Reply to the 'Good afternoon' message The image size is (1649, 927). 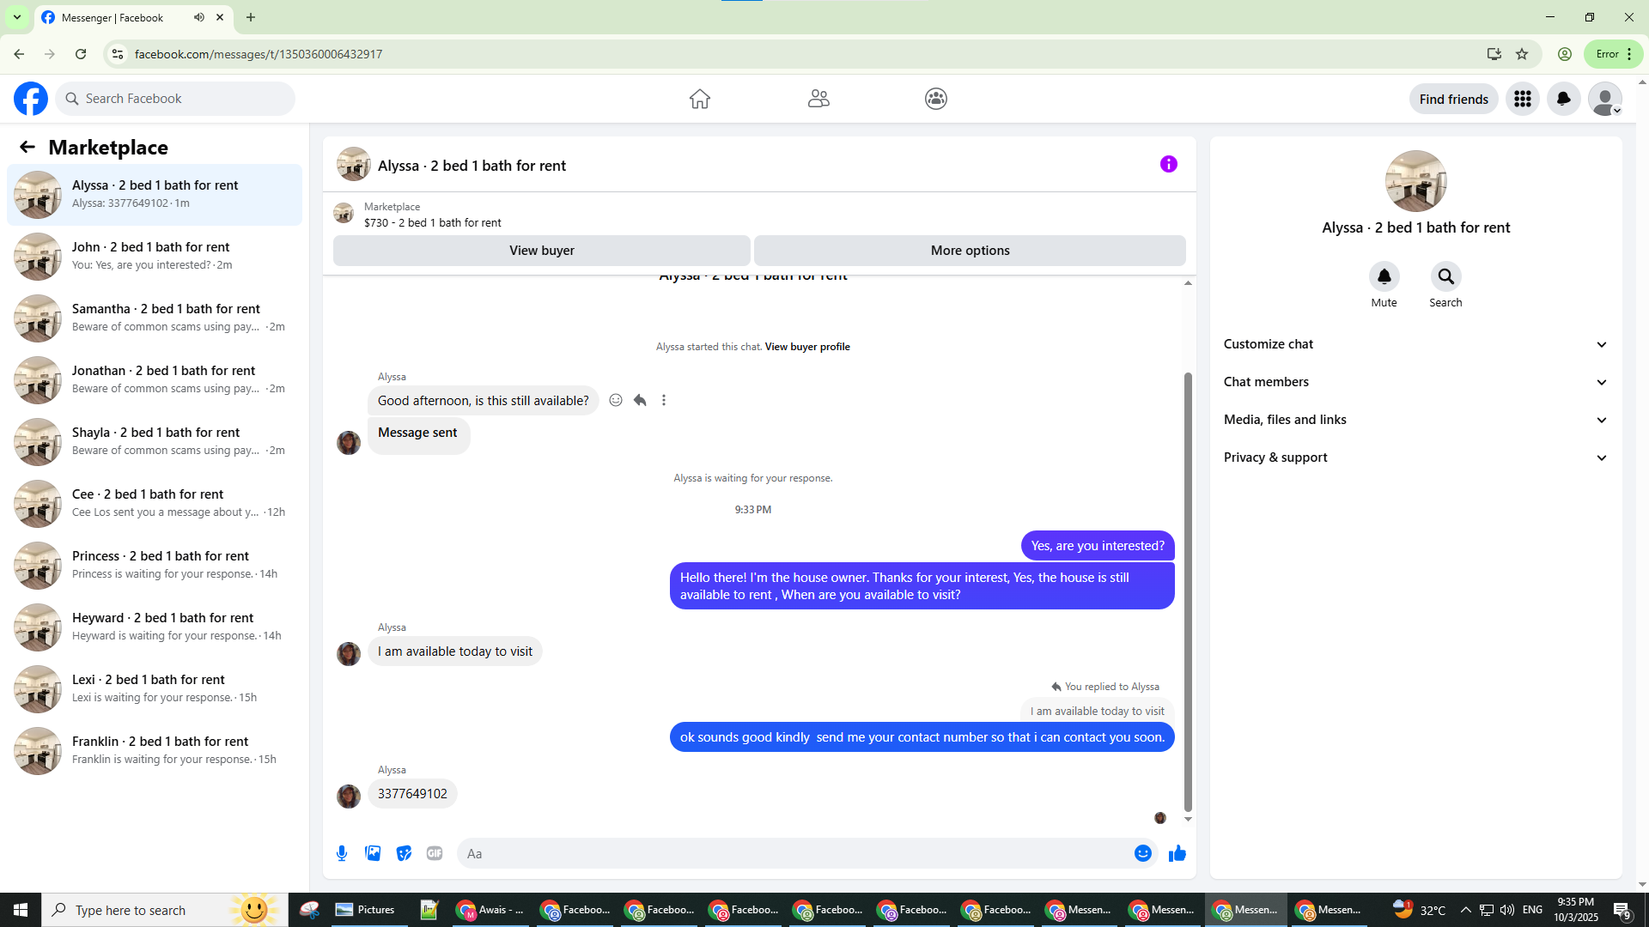pyautogui.click(x=640, y=400)
